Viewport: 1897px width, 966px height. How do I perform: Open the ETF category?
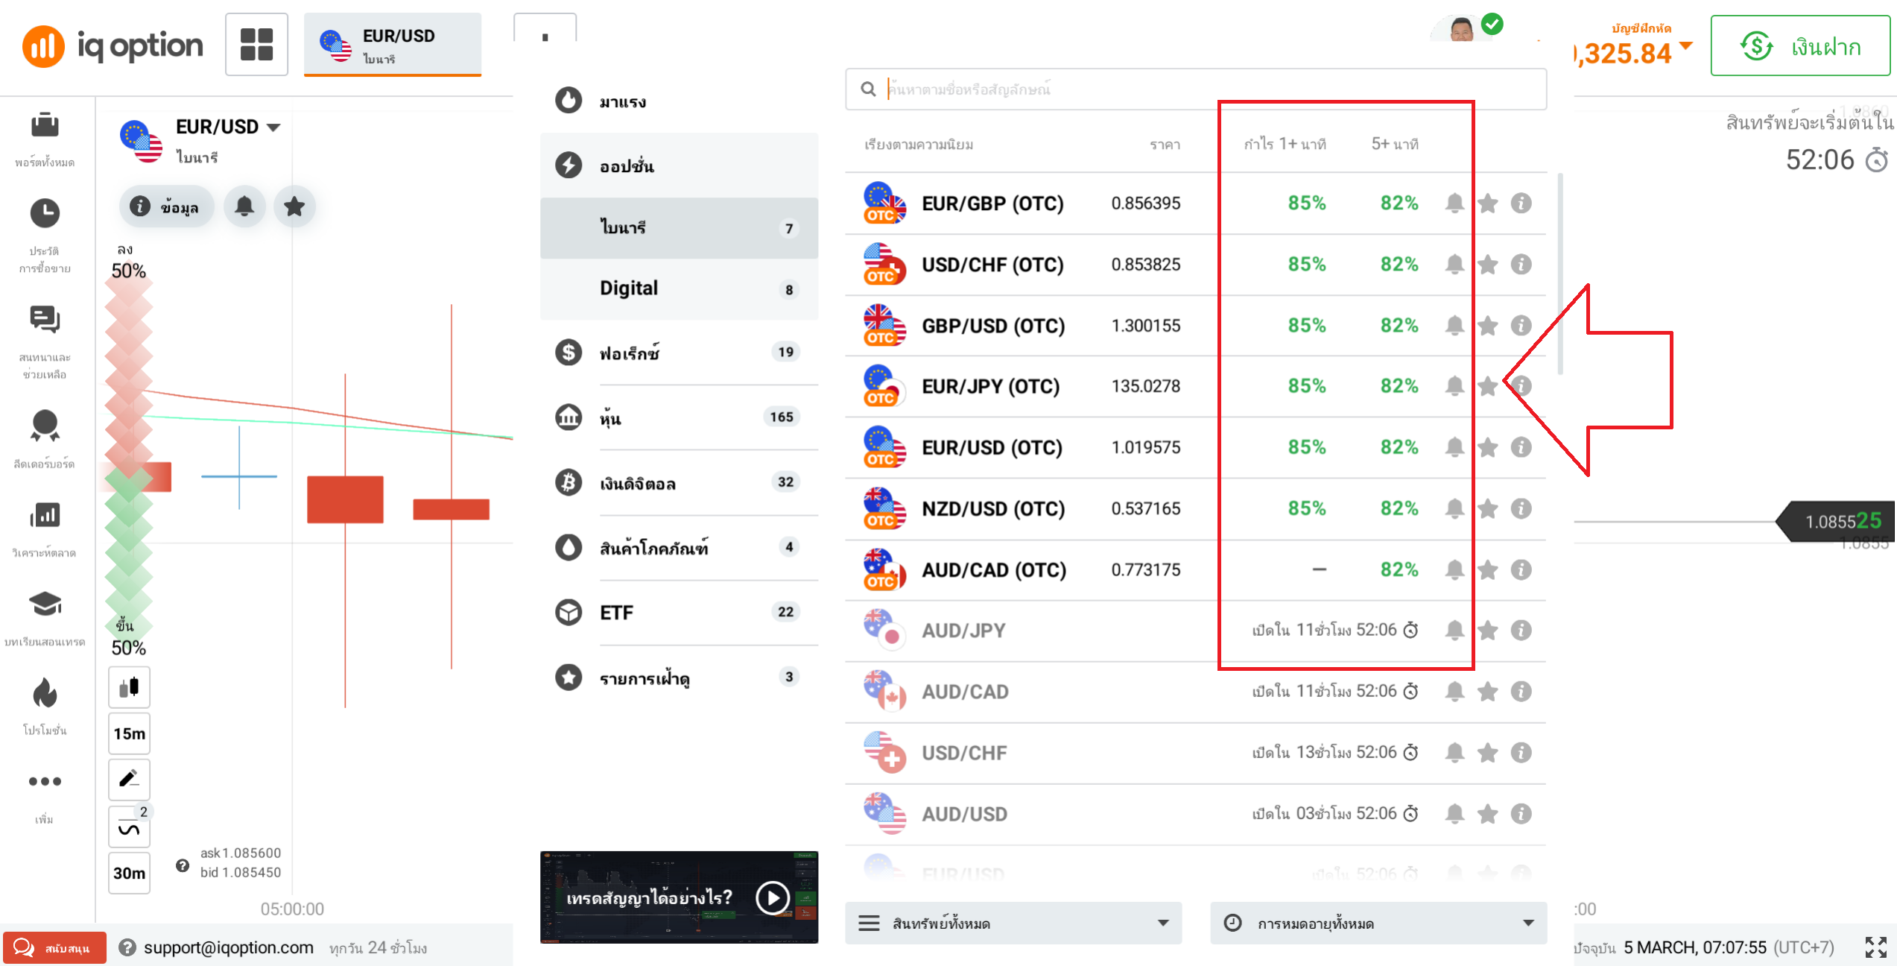679,613
